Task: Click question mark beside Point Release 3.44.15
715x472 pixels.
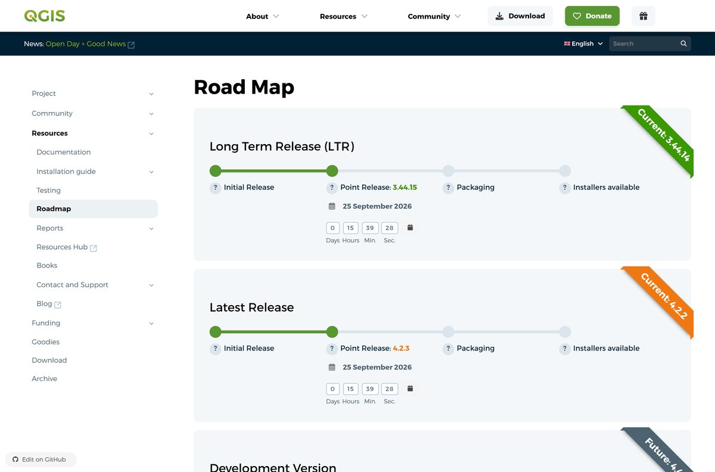Action: point(332,188)
